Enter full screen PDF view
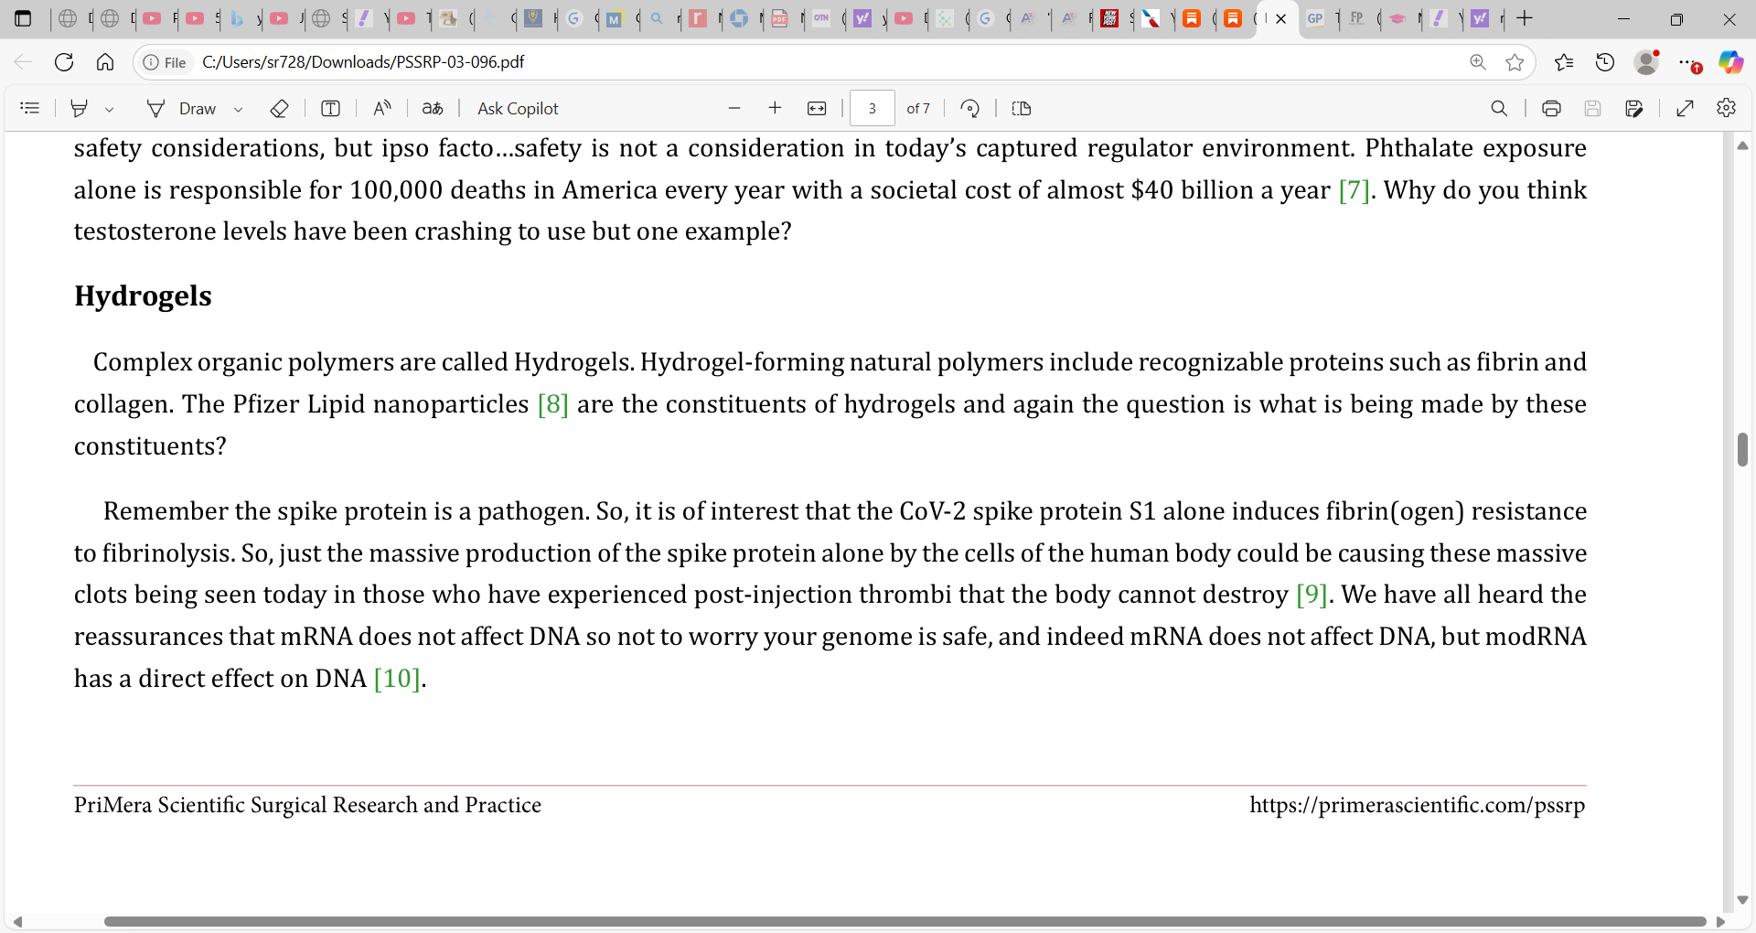Screen dimensions: 1756x933 click(1685, 108)
